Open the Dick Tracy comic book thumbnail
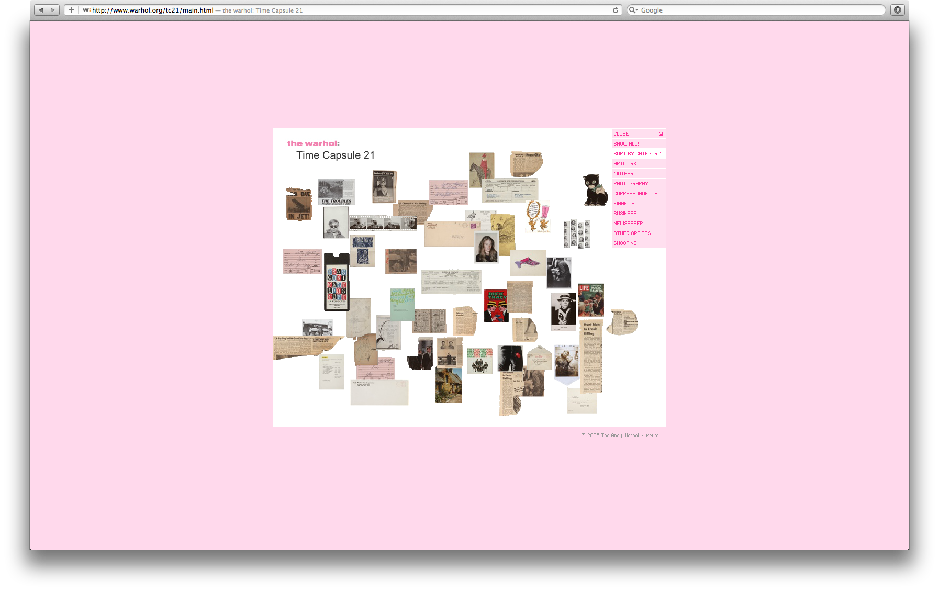939x591 pixels. (x=496, y=306)
